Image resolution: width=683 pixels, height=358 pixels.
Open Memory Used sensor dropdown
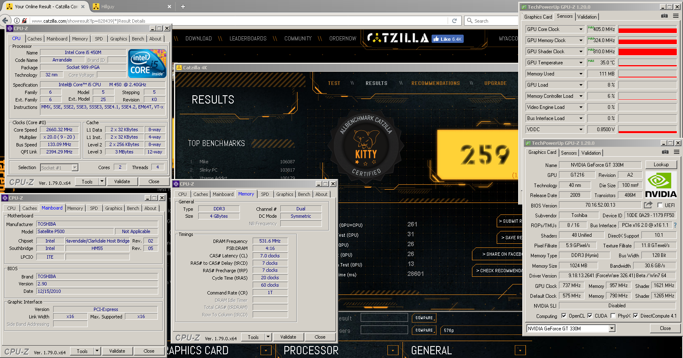581,74
